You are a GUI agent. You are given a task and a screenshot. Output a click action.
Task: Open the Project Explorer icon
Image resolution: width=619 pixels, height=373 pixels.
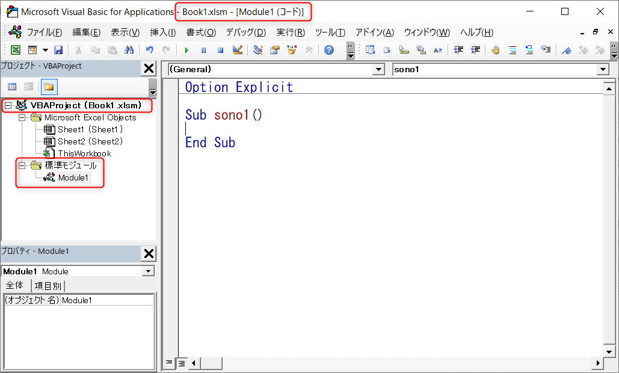[258, 50]
